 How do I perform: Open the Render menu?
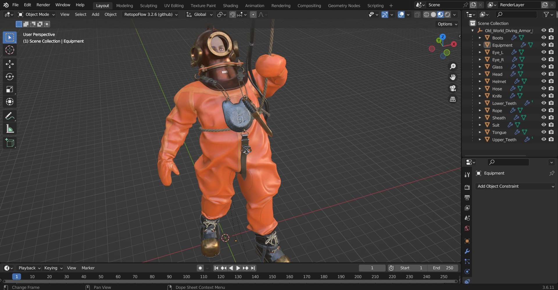pyautogui.click(x=43, y=5)
